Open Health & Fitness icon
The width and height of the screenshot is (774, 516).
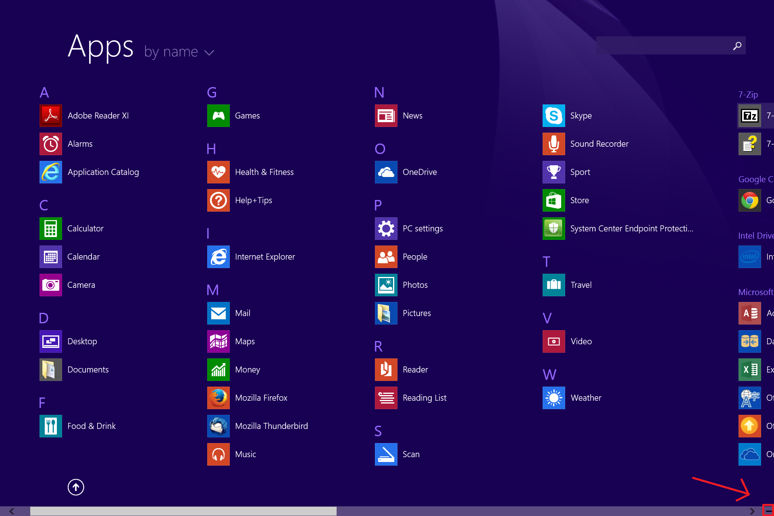pos(218,172)
